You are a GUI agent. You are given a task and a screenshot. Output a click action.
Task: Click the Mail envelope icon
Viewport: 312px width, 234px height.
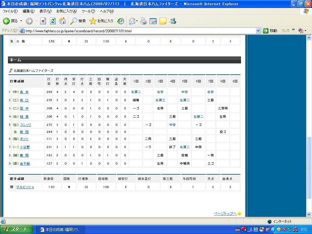pyautogui.click(x=132, y=21)
